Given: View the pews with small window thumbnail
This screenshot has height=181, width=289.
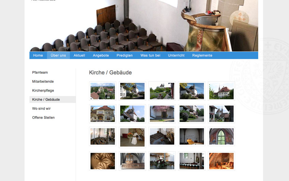Looking at the screenshot, I should [x=192, y=161].
